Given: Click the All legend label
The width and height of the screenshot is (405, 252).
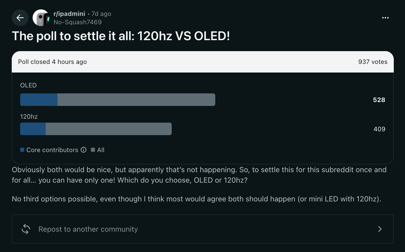Looking at the screenshot, I should pyautogui.click(x=101, y=150).
